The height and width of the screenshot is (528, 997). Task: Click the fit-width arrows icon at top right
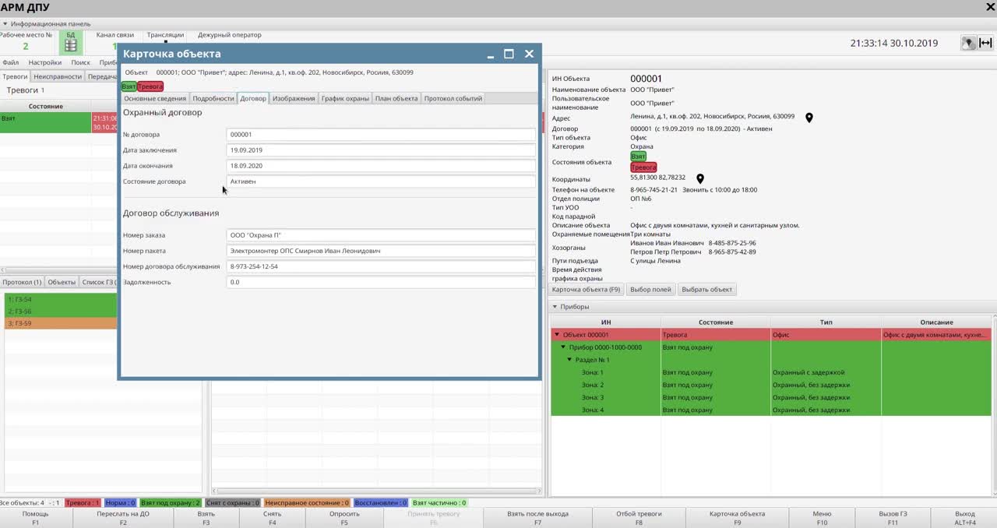point(985,44)
